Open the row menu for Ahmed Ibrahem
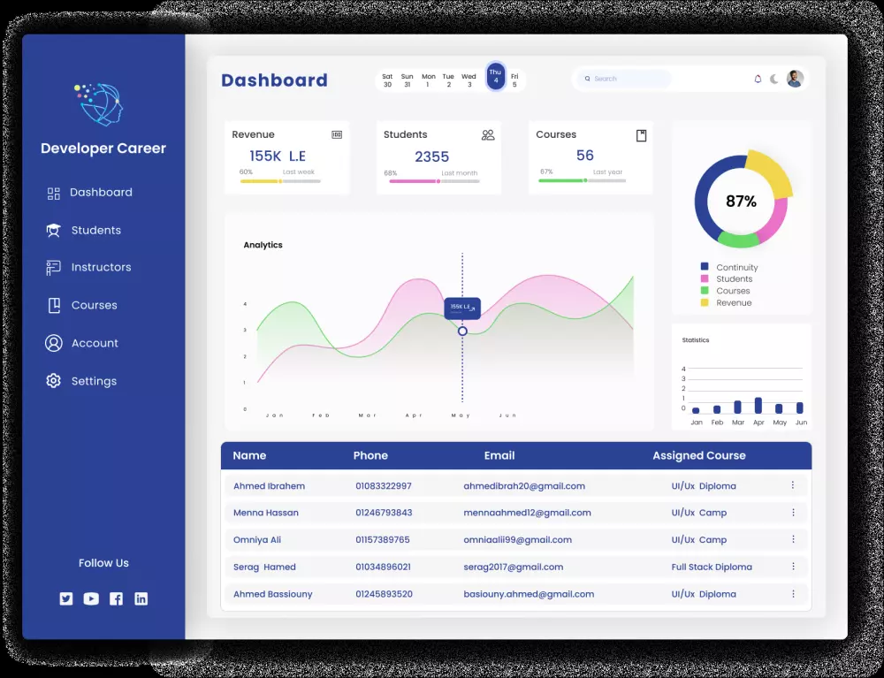 pyautogui.click(x=793, y=485)
